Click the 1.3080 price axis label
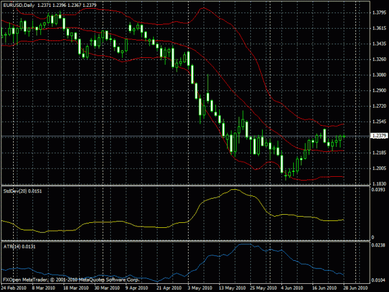389x292 pixels. click(379, 75)
